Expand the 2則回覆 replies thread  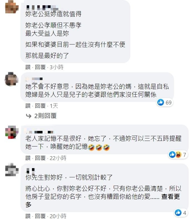(x=45, y=116)
